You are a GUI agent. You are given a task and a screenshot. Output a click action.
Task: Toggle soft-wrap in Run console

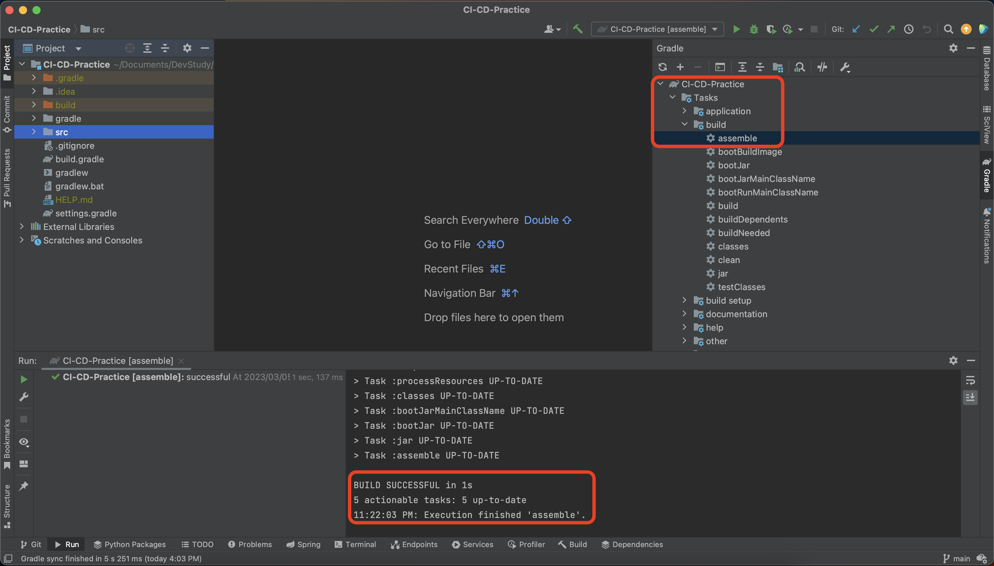click(x=970, y=380)
